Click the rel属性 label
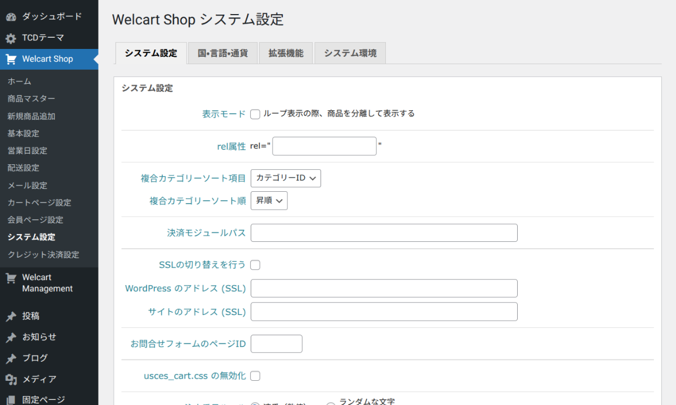This screenshot has height=405, width=676. coord(231,146)
